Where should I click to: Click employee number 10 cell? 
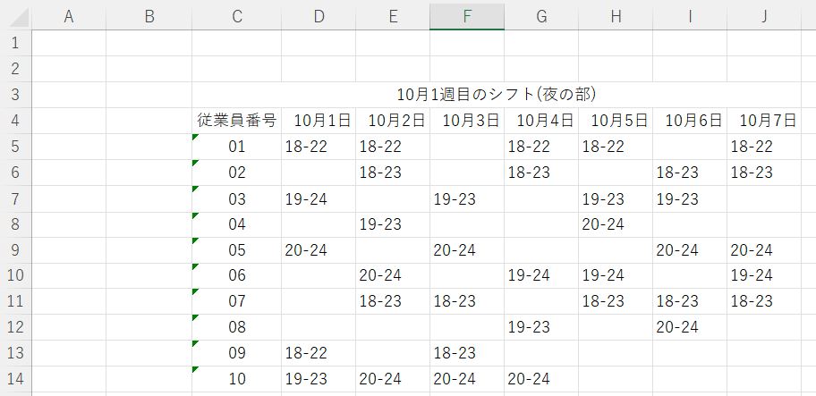click(236, 379)
